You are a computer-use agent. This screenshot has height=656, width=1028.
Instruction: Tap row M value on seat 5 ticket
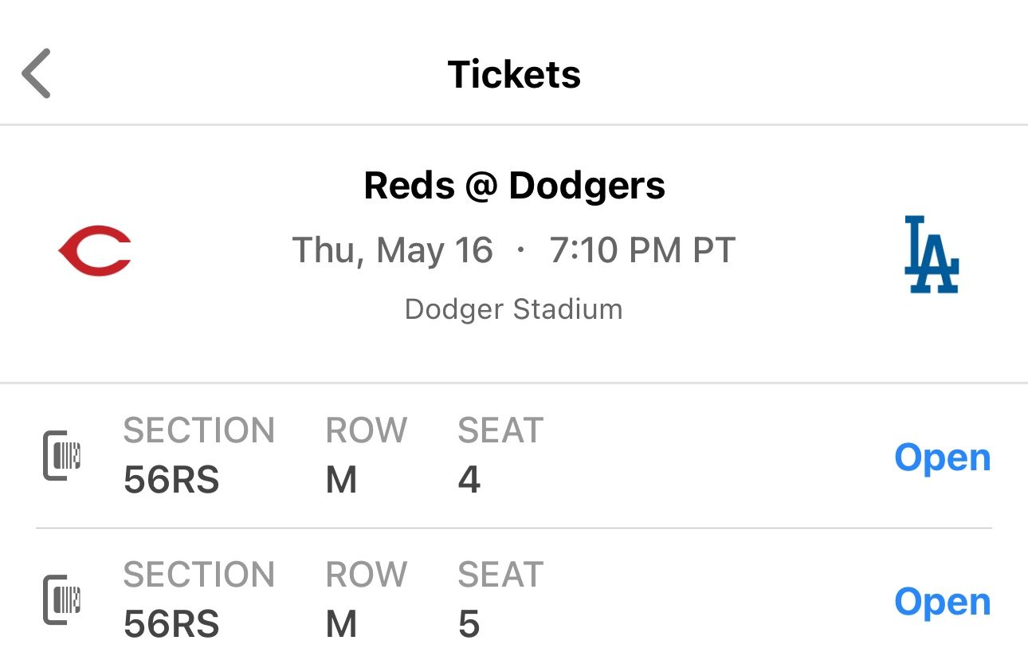point(341,624)
